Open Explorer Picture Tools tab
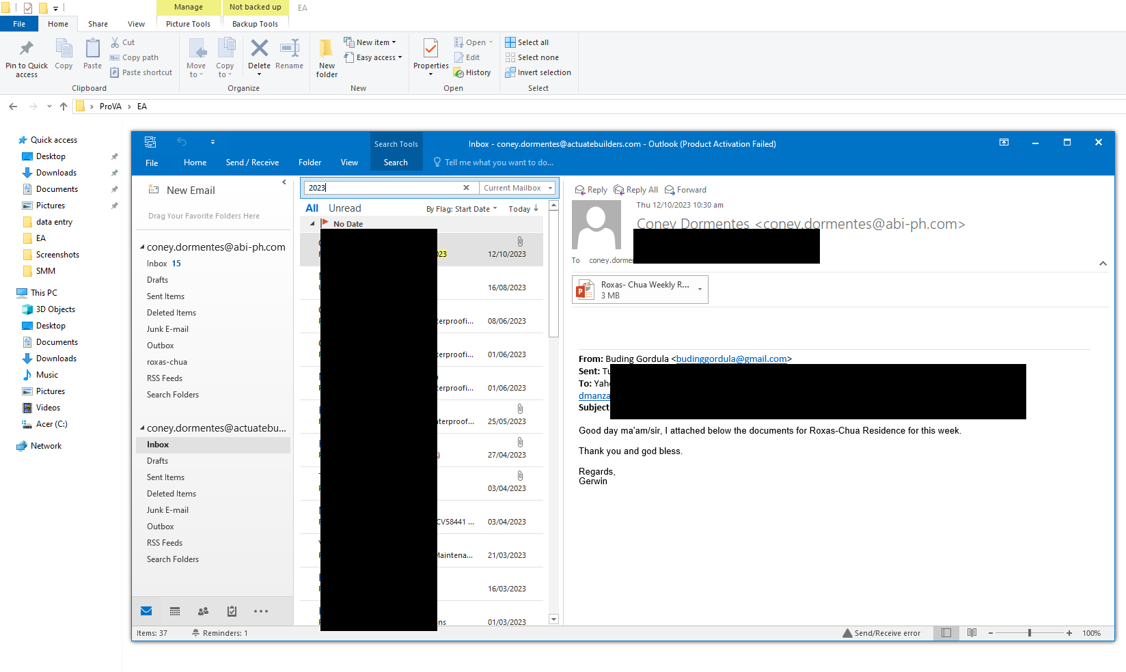Screen dimensions: 1126x672 (188, 24)
